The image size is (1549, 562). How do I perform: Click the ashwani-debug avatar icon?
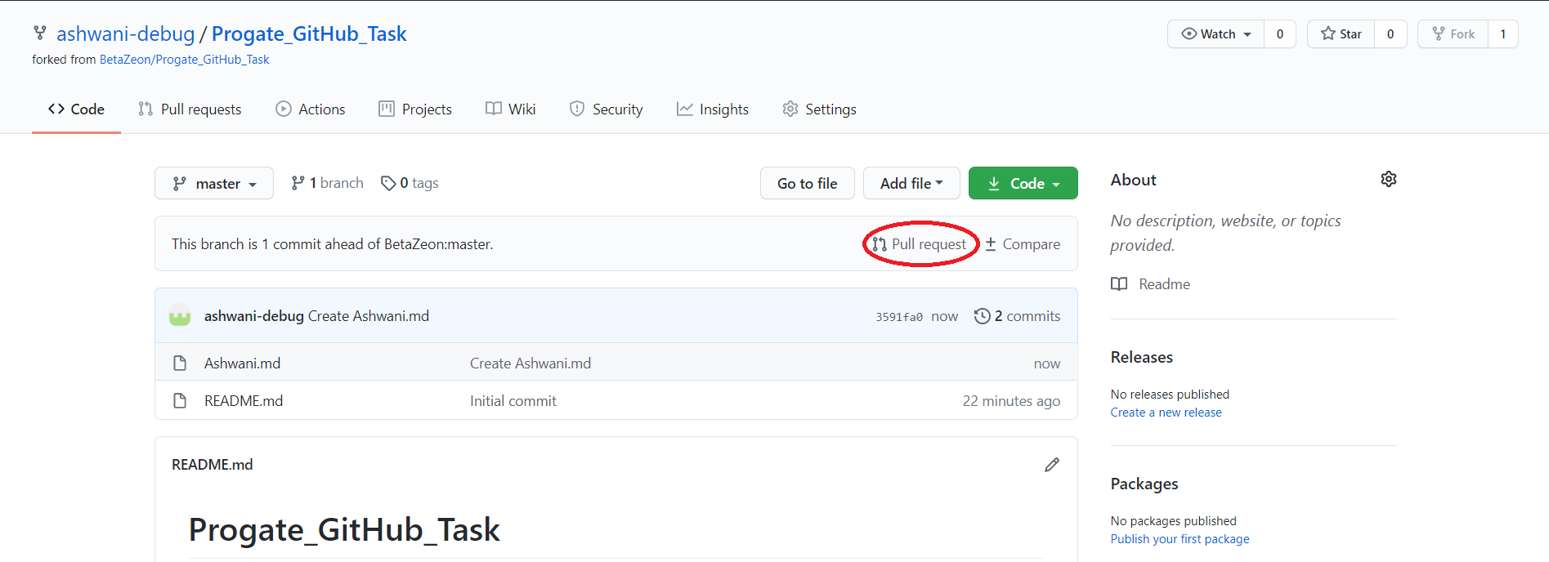tap(180, 316)
